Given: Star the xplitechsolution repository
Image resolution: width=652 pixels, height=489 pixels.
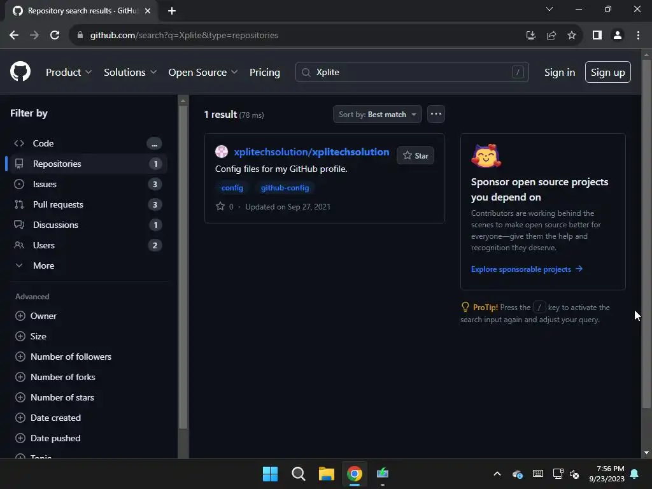Looking at the screenshot, I should coord(415,155).
